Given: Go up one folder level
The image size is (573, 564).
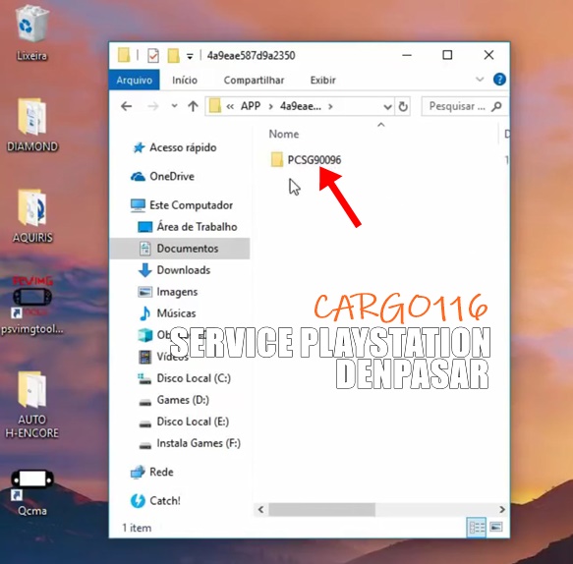Looking at the screenshot, I should pyautogui.click(x=193, y=106).
